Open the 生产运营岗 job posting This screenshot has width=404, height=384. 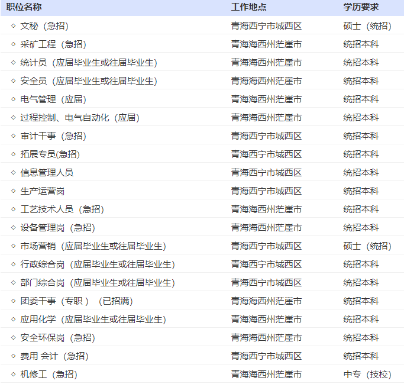coord(43,191)
